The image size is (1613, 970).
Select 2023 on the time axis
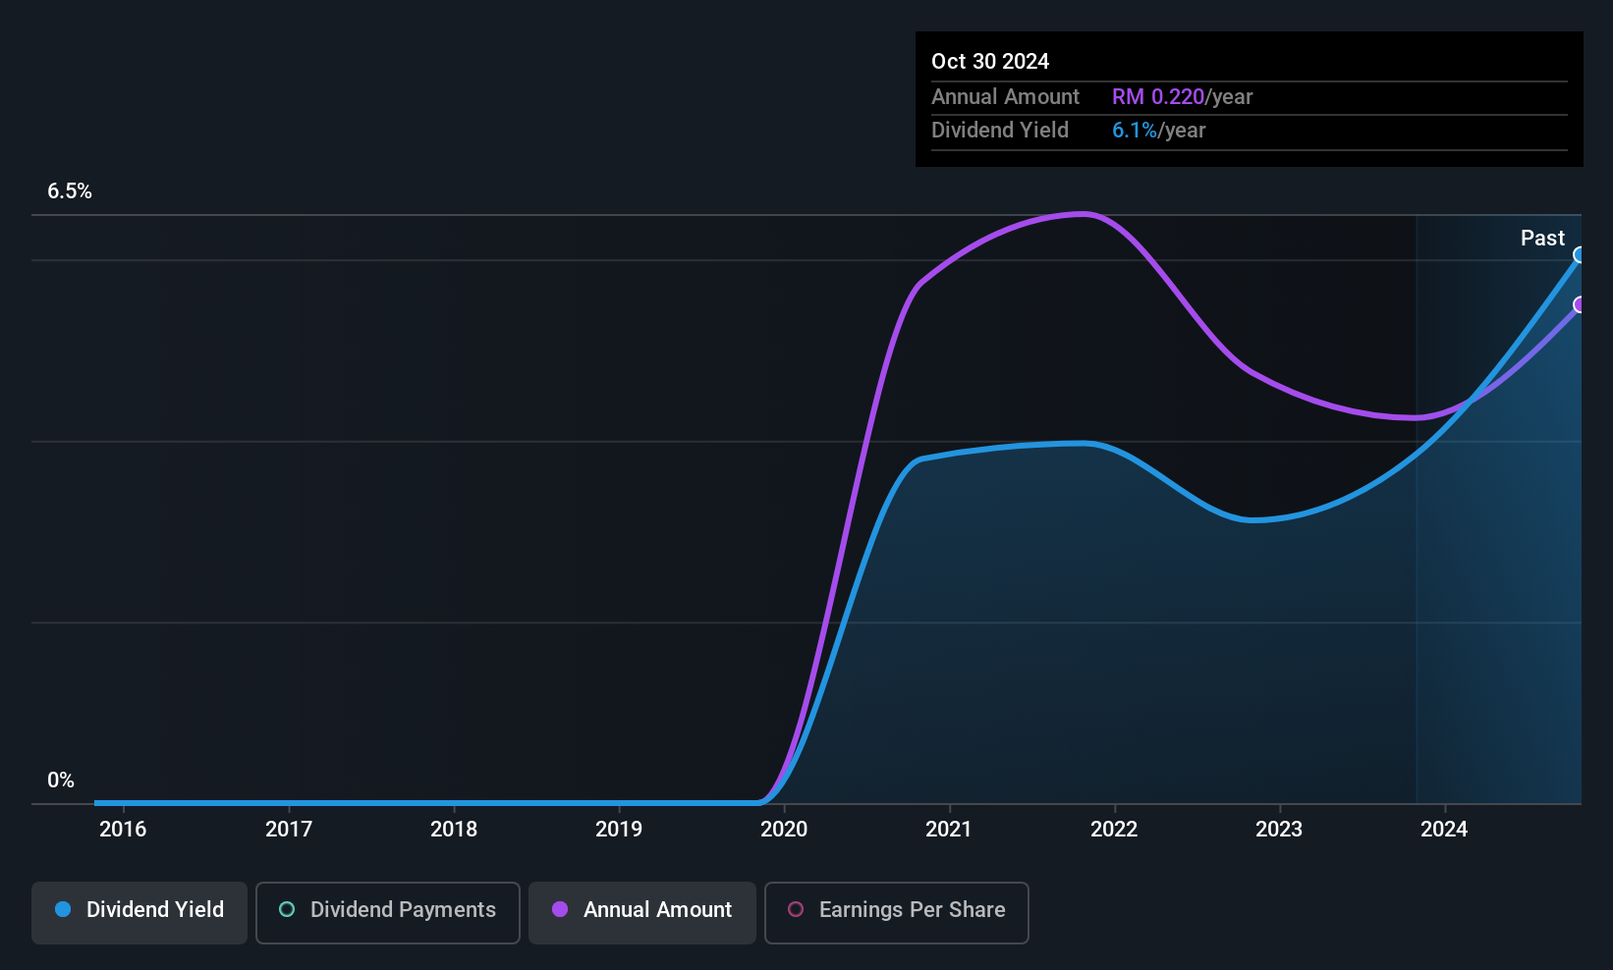pos(1279,830)
